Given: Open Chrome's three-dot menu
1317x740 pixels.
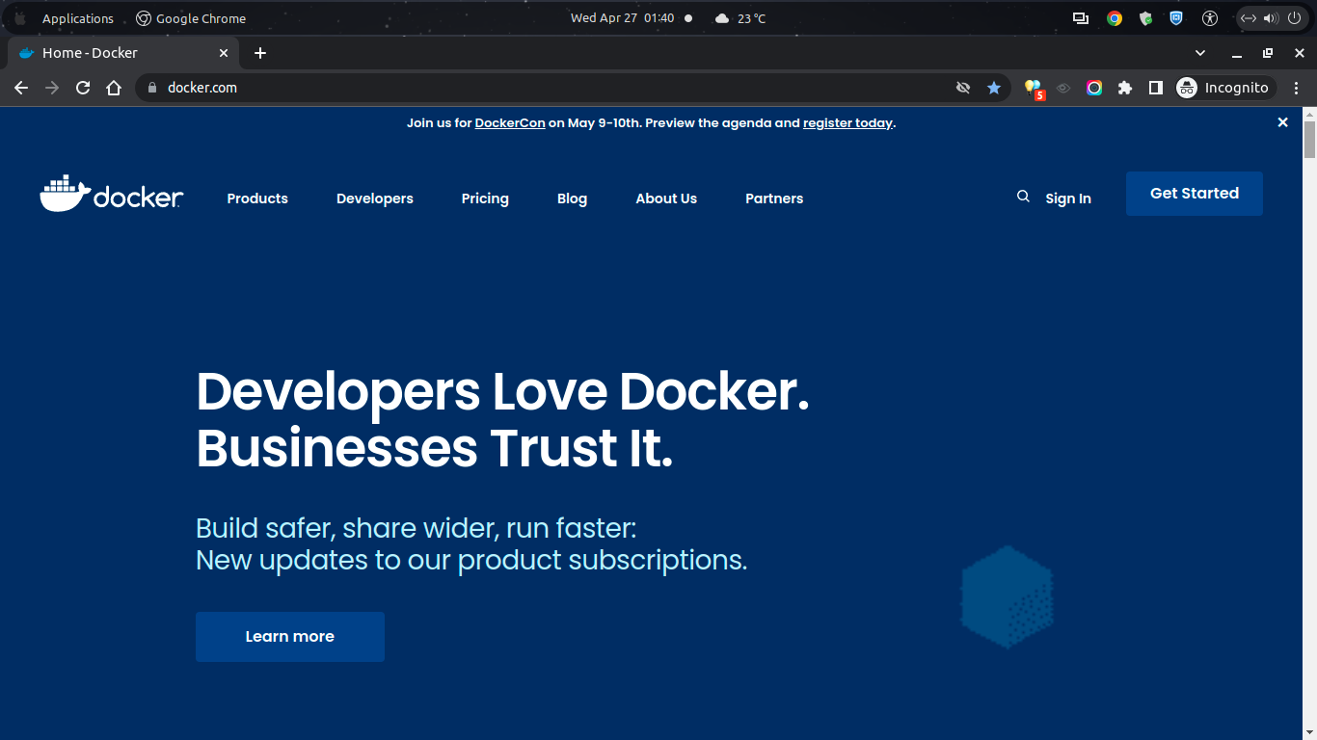Looking at the screenshot, I should click(1297, 88).
